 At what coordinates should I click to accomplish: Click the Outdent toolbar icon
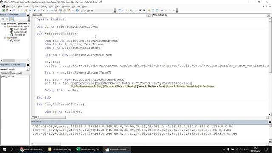click(x=144, y=11)
